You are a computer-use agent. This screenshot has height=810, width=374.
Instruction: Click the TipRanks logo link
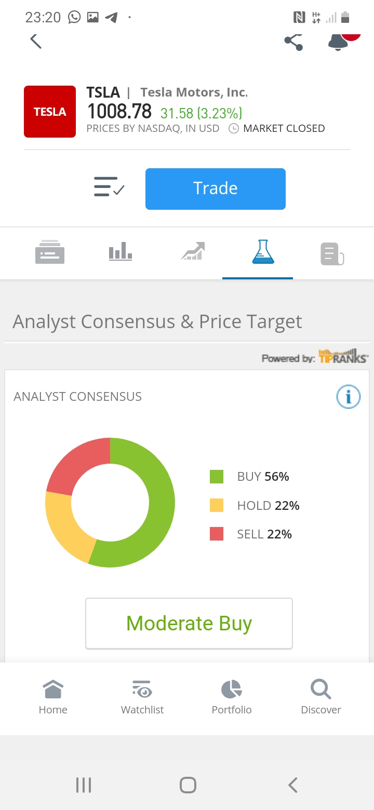[343, 356]
